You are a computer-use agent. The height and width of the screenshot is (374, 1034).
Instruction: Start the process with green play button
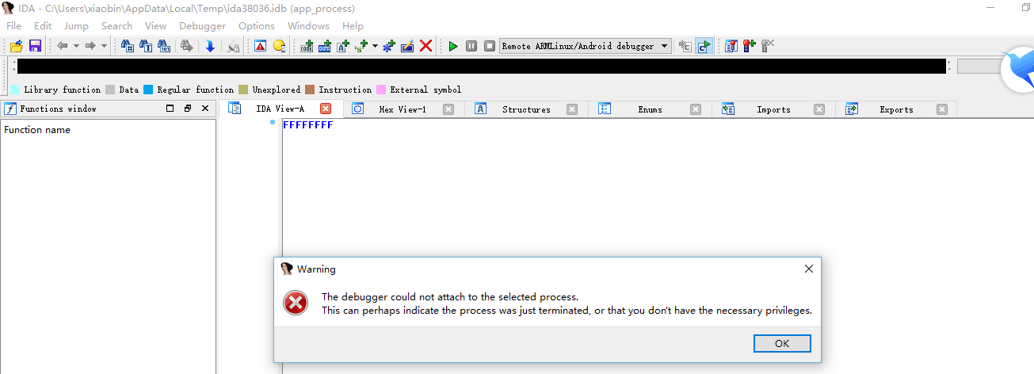coord(453,46)
